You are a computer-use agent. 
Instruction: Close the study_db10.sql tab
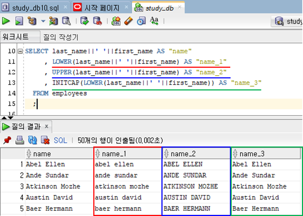pos(65,7)
